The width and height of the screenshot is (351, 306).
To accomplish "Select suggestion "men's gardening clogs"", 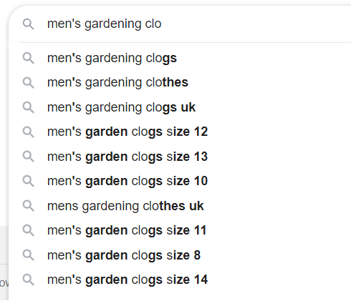I will 180,58.
